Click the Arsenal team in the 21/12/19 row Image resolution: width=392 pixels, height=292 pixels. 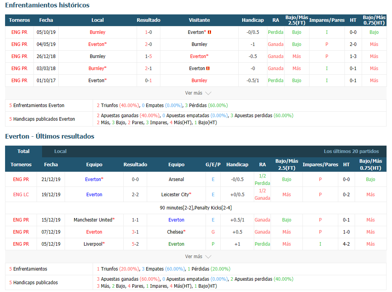[x=176, y=179]
